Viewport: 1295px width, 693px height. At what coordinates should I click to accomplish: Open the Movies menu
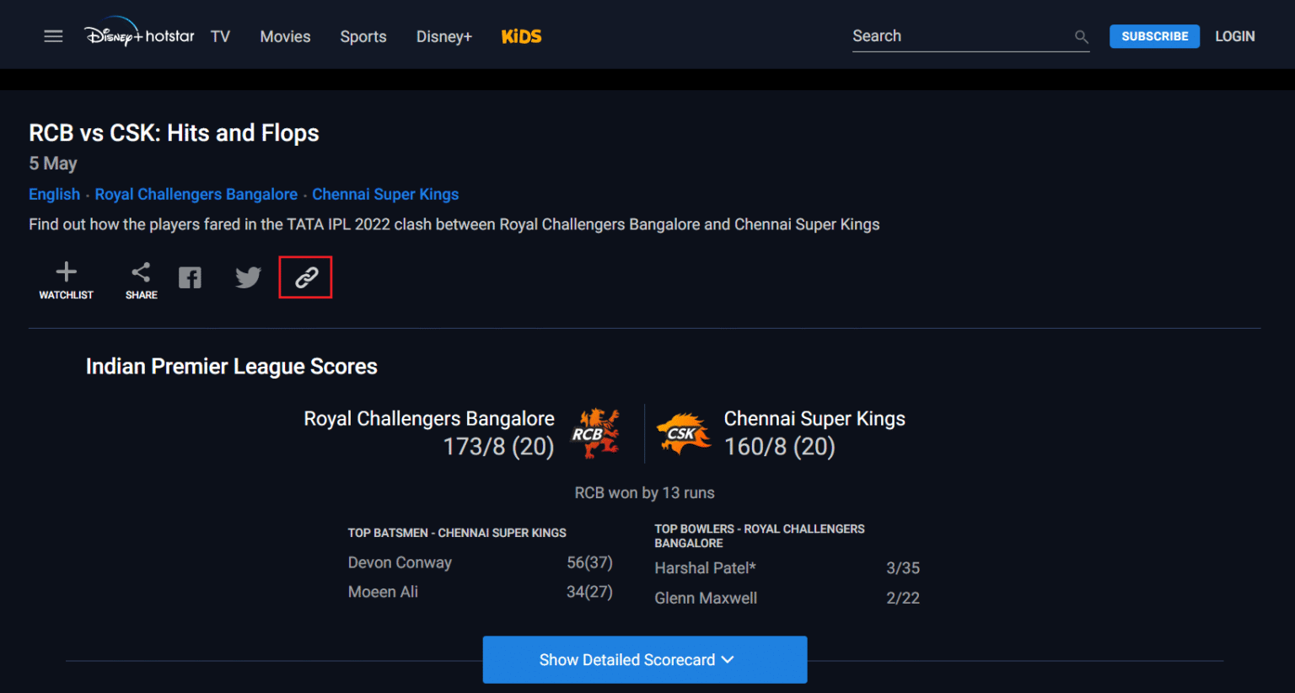285,36
